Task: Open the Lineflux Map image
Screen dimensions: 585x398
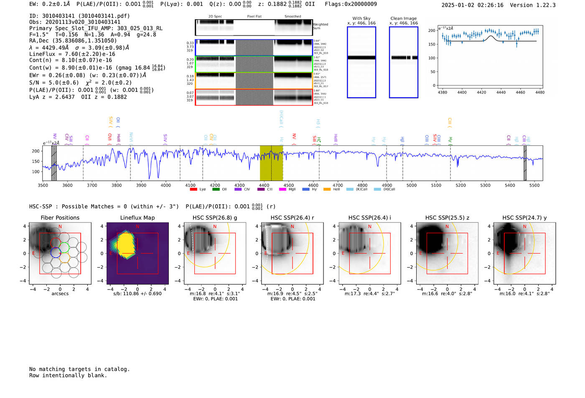Action: click(x=137, y=253)
